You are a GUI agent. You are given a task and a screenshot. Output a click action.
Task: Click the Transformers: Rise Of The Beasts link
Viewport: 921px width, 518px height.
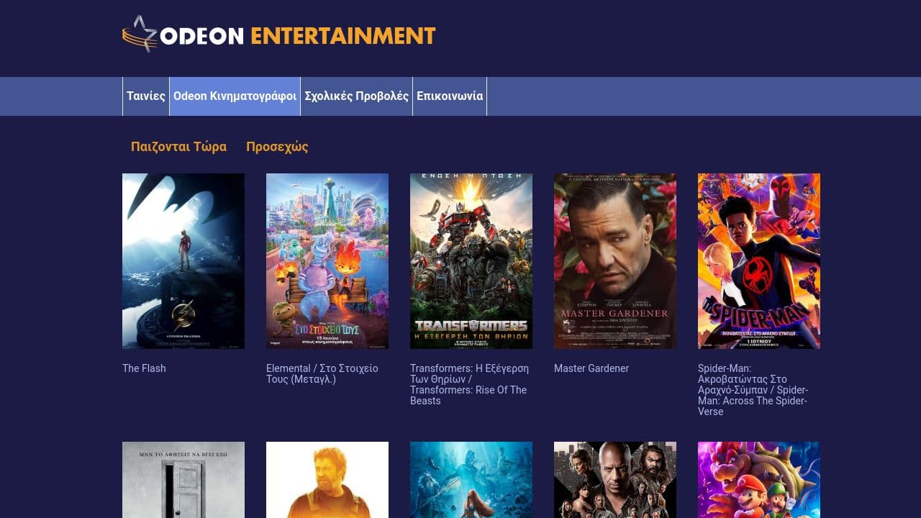click(x=469, y=384)
